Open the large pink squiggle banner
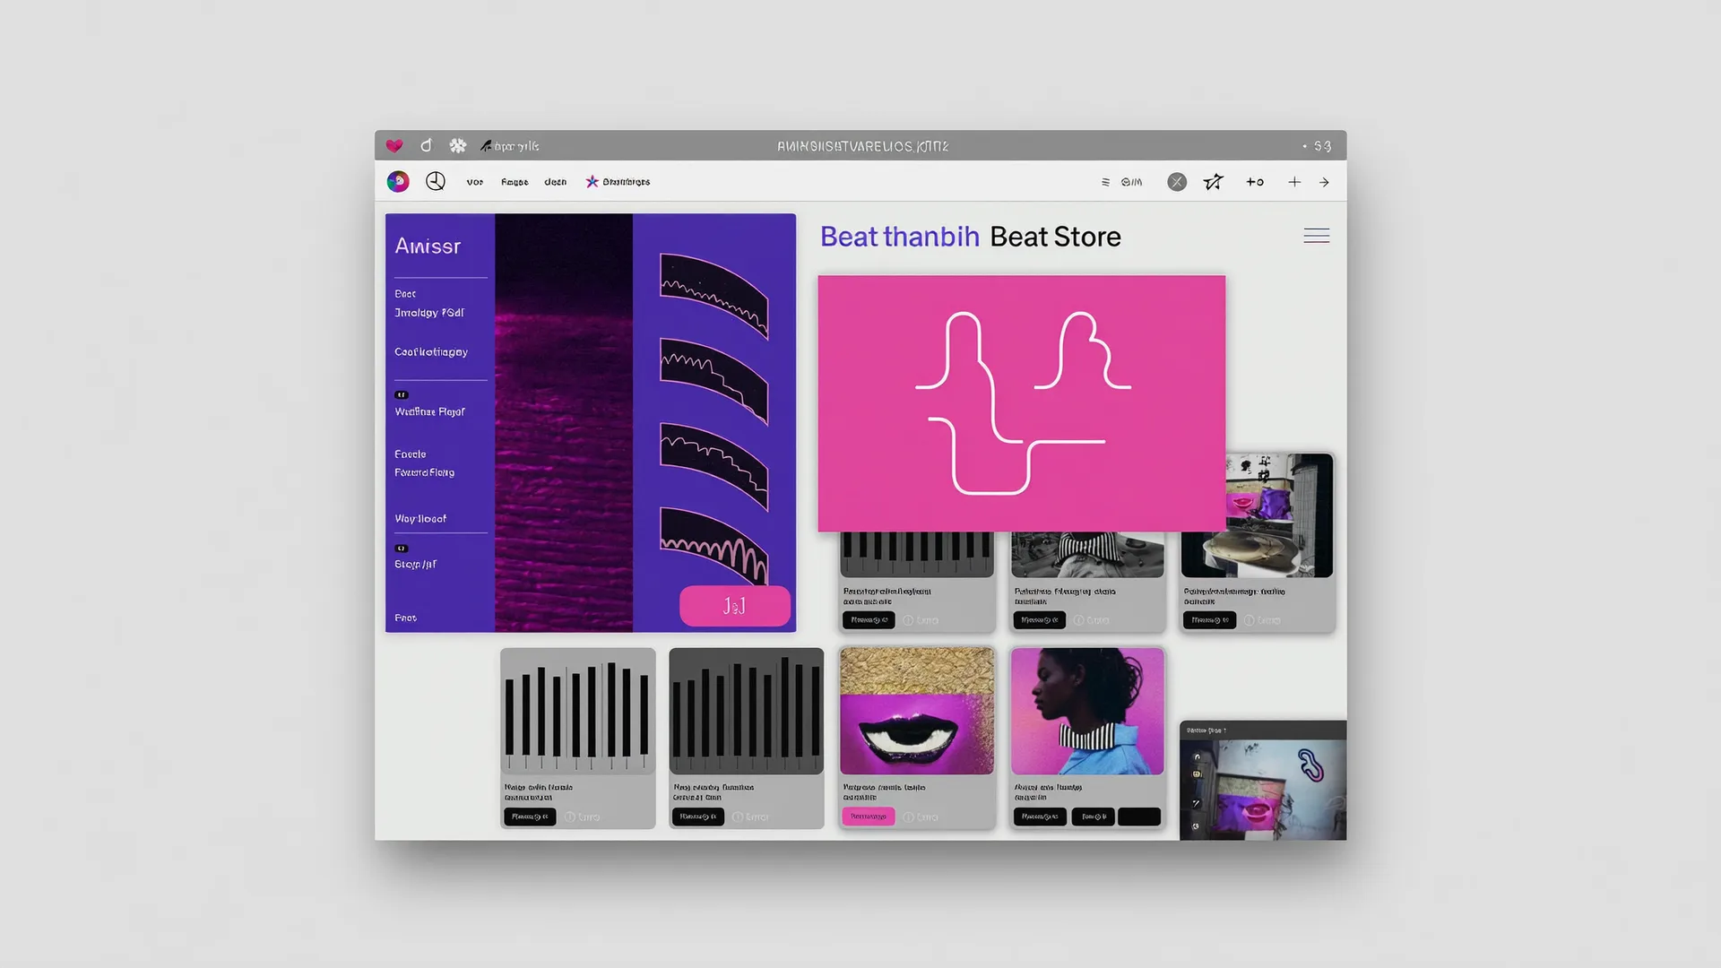This screenshot has height=968, width=1721. (1021, 403)
